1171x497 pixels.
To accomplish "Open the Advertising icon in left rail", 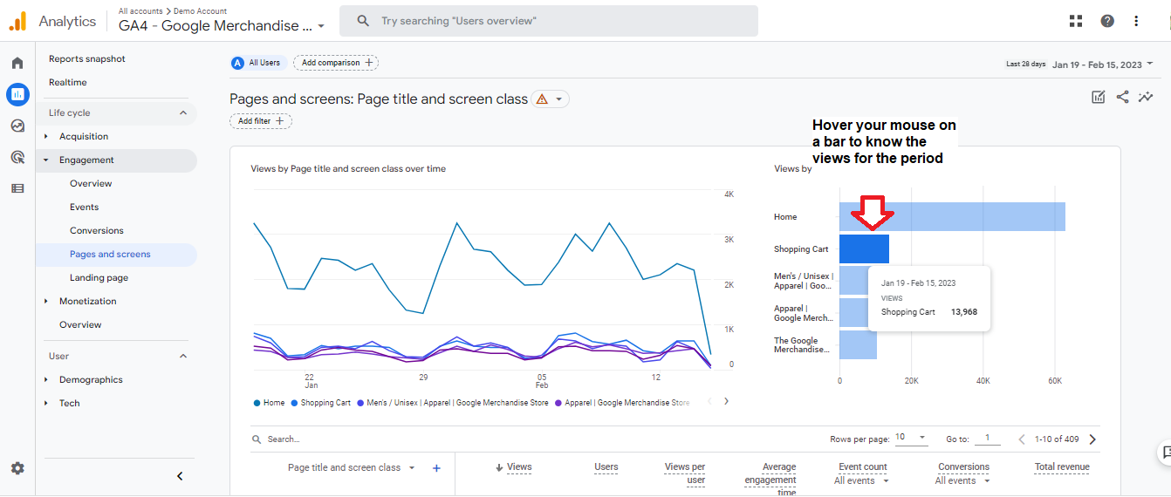I will (x=17, y=157).
